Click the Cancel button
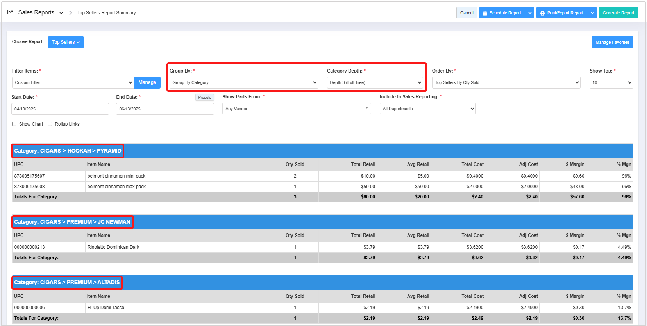 (466, 13)
